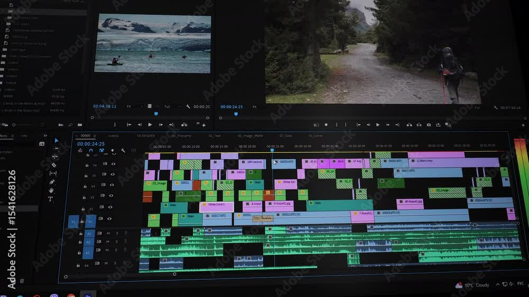Switch to the Video1 sequence tab
Viewport: 529px width, 297px height.
coord(113,136)
